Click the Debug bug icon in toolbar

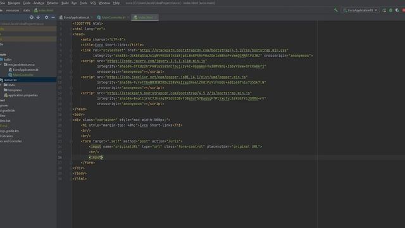point(390,10)
